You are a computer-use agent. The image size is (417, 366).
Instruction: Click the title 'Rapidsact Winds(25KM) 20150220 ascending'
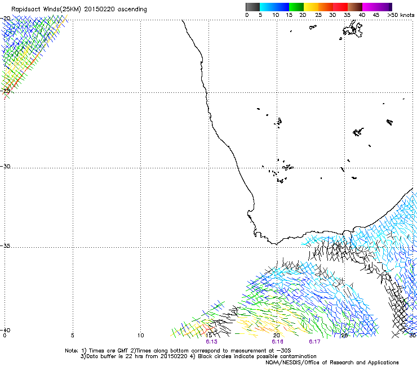click(x=79, y=10)
